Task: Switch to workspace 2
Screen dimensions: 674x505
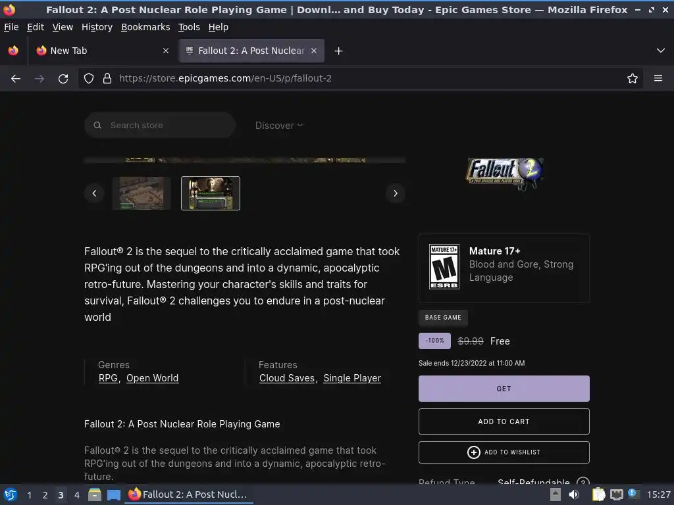Action: coord(45,495)
